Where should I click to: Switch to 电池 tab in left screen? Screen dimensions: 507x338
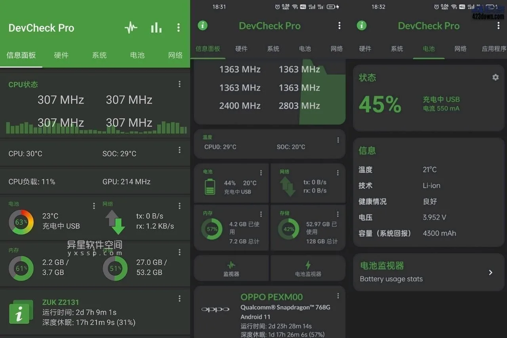point(137,55)
